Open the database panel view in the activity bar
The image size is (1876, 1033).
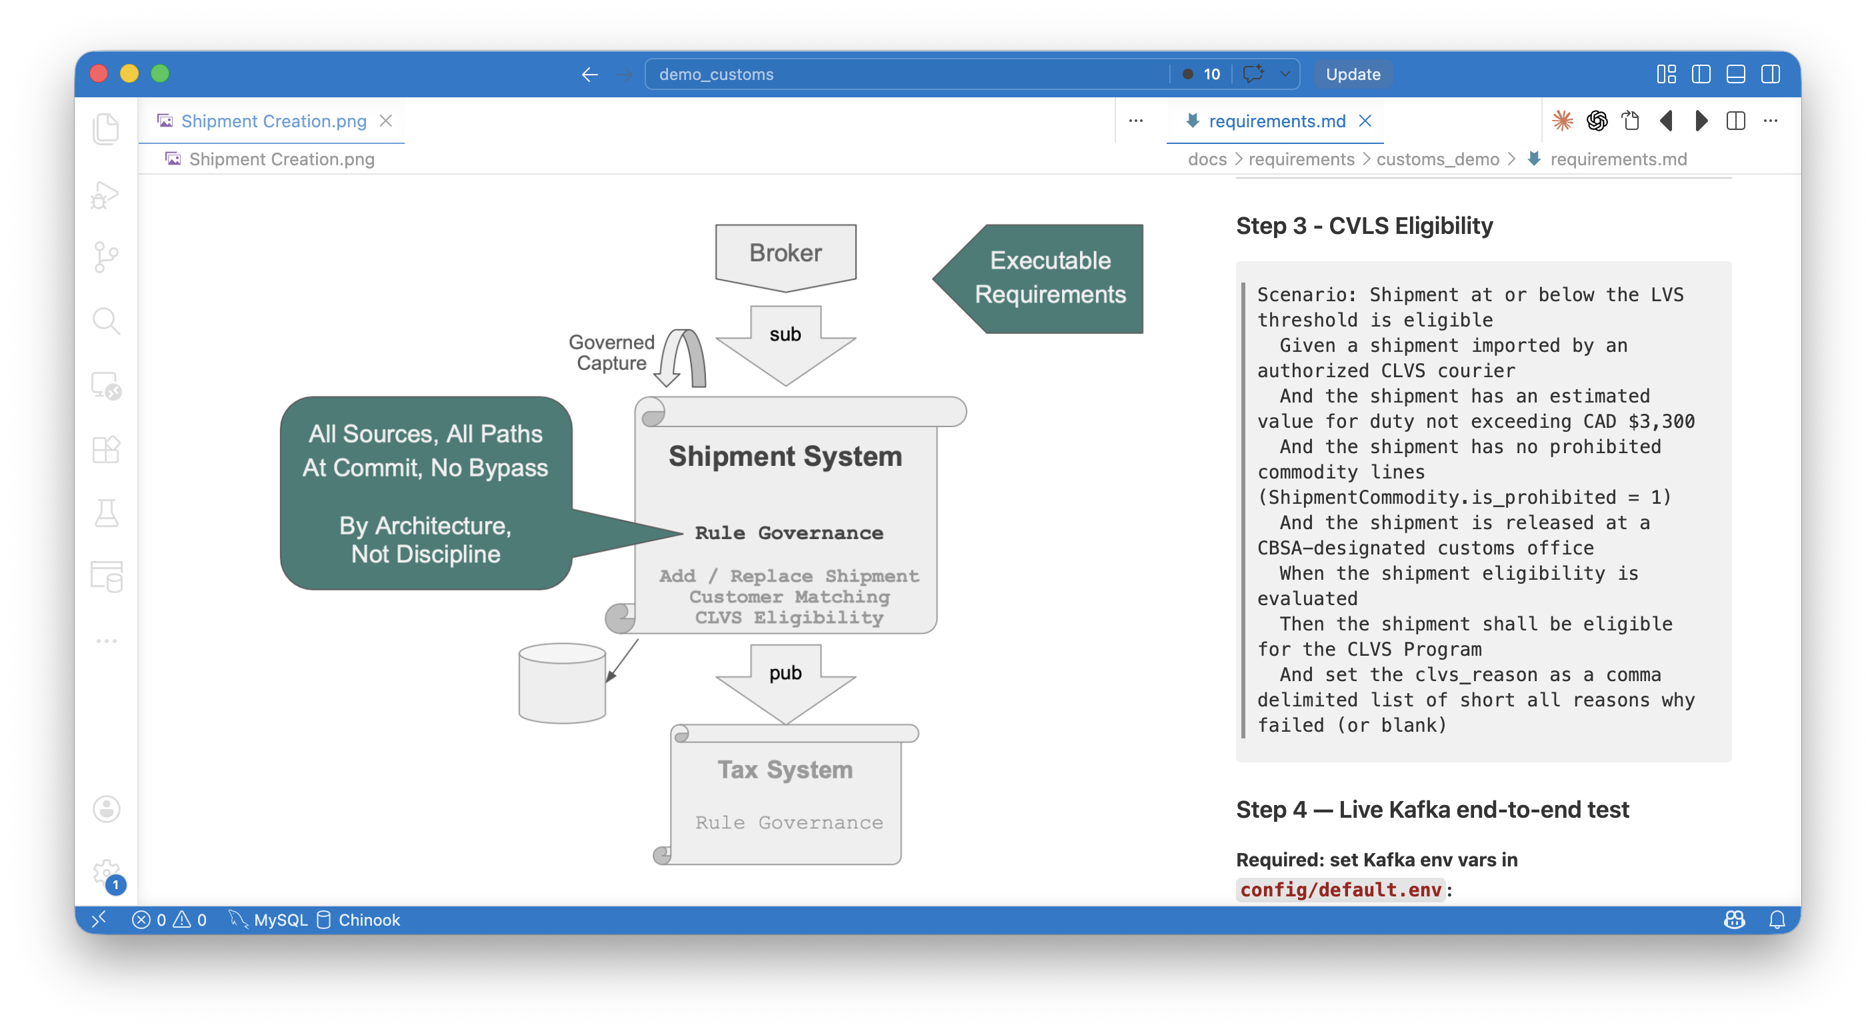(106, 577)
